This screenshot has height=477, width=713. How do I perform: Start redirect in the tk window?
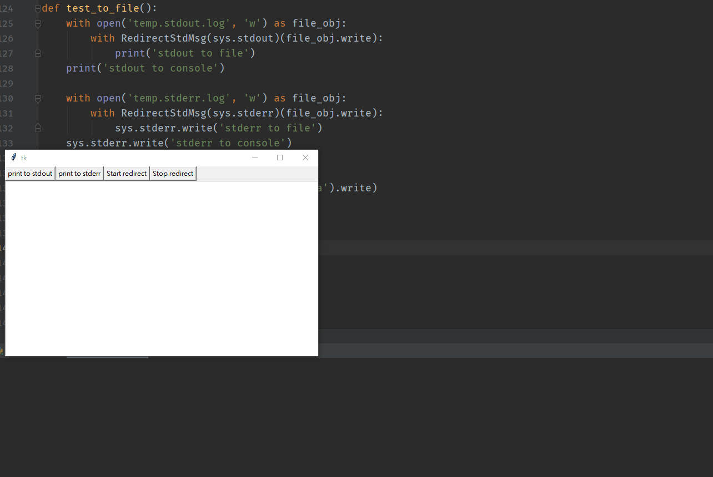tap(127, 174)
